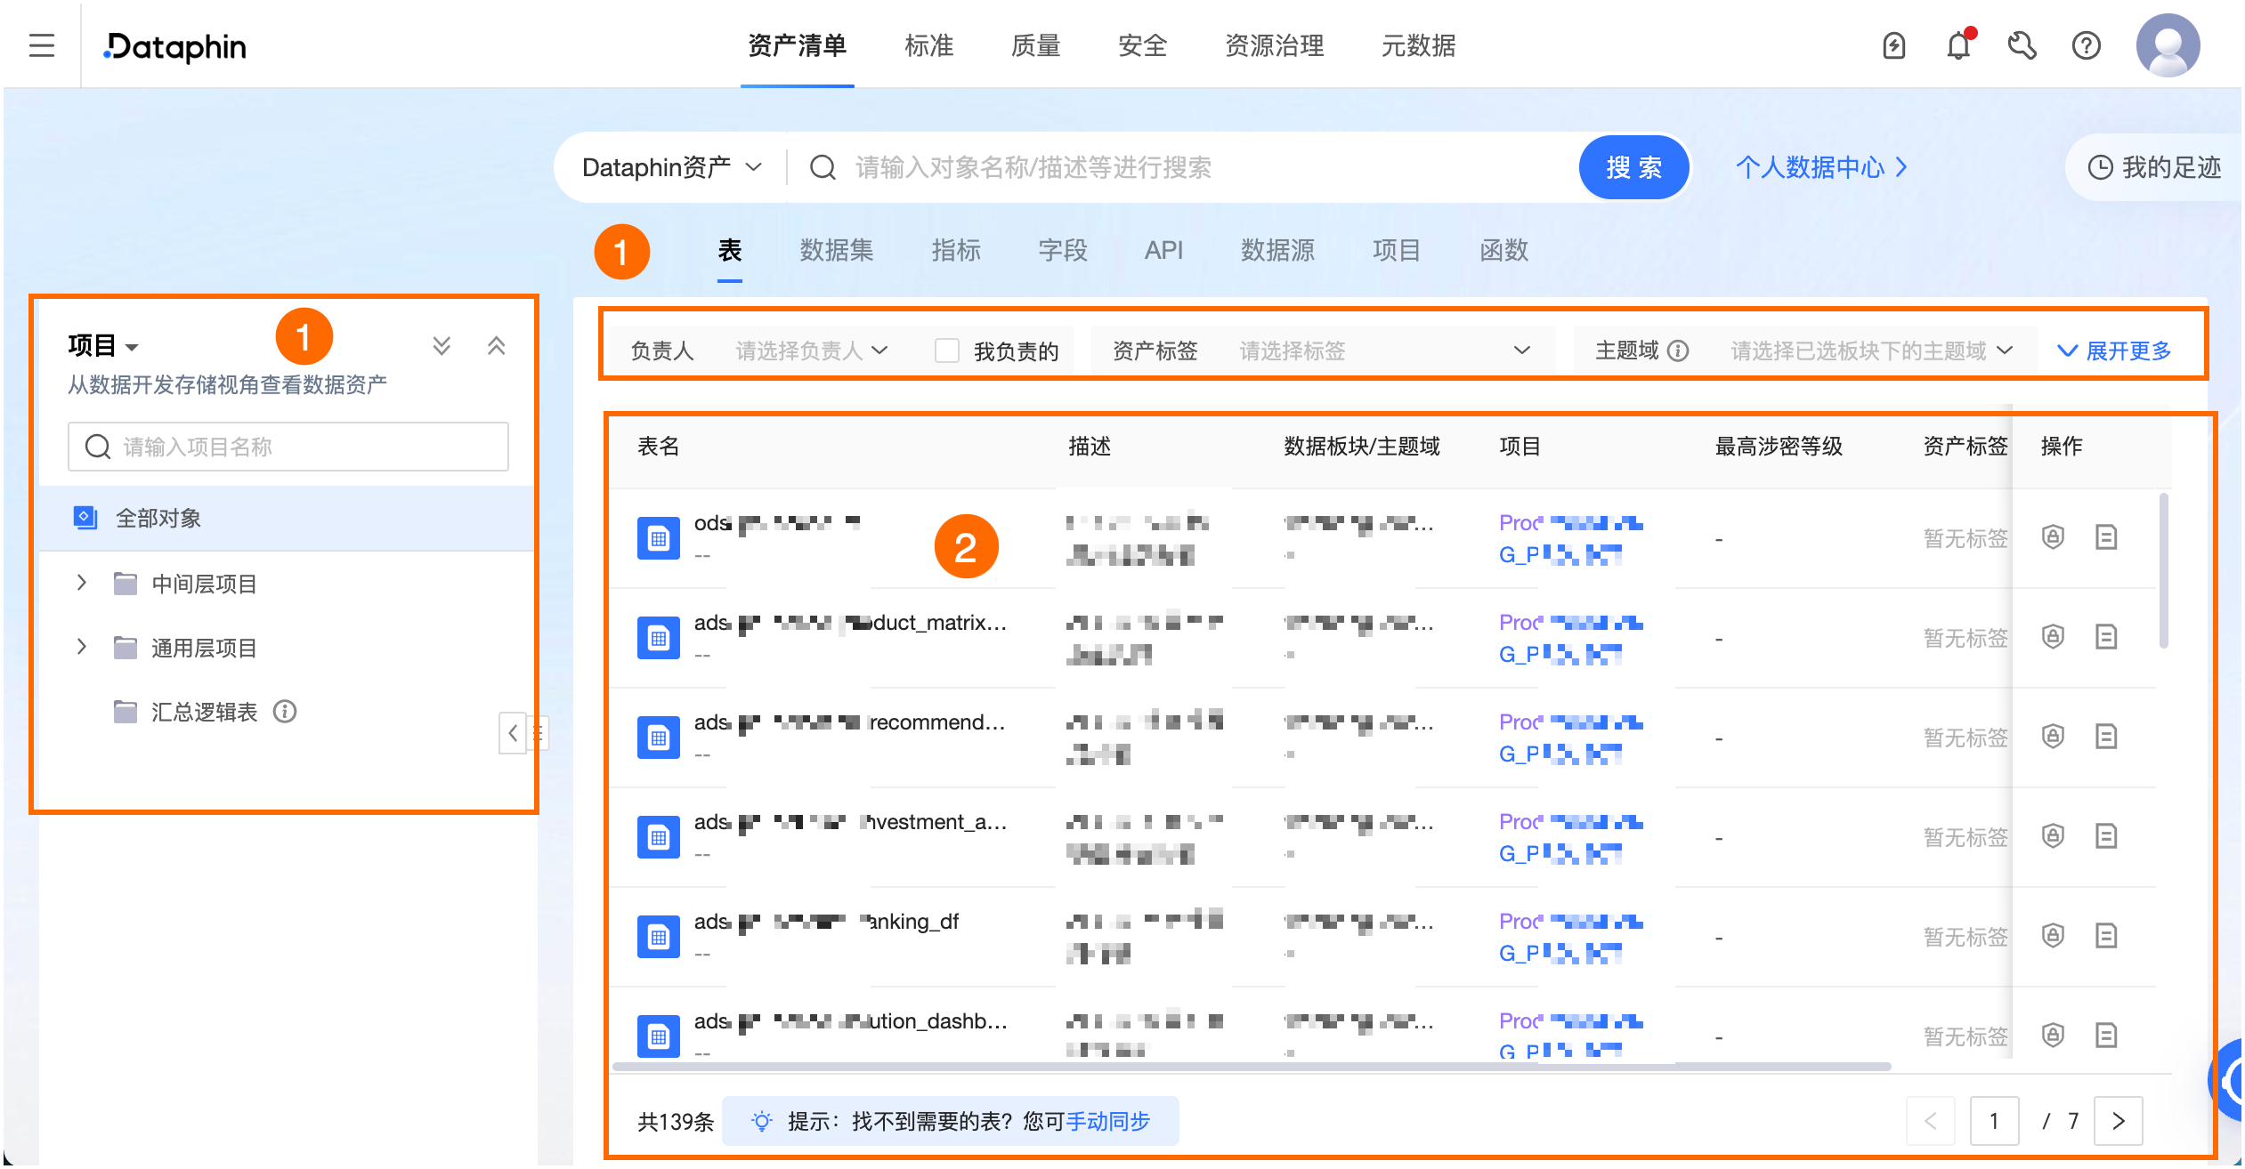Open document icon for product_matrix row

point(2106,637)
